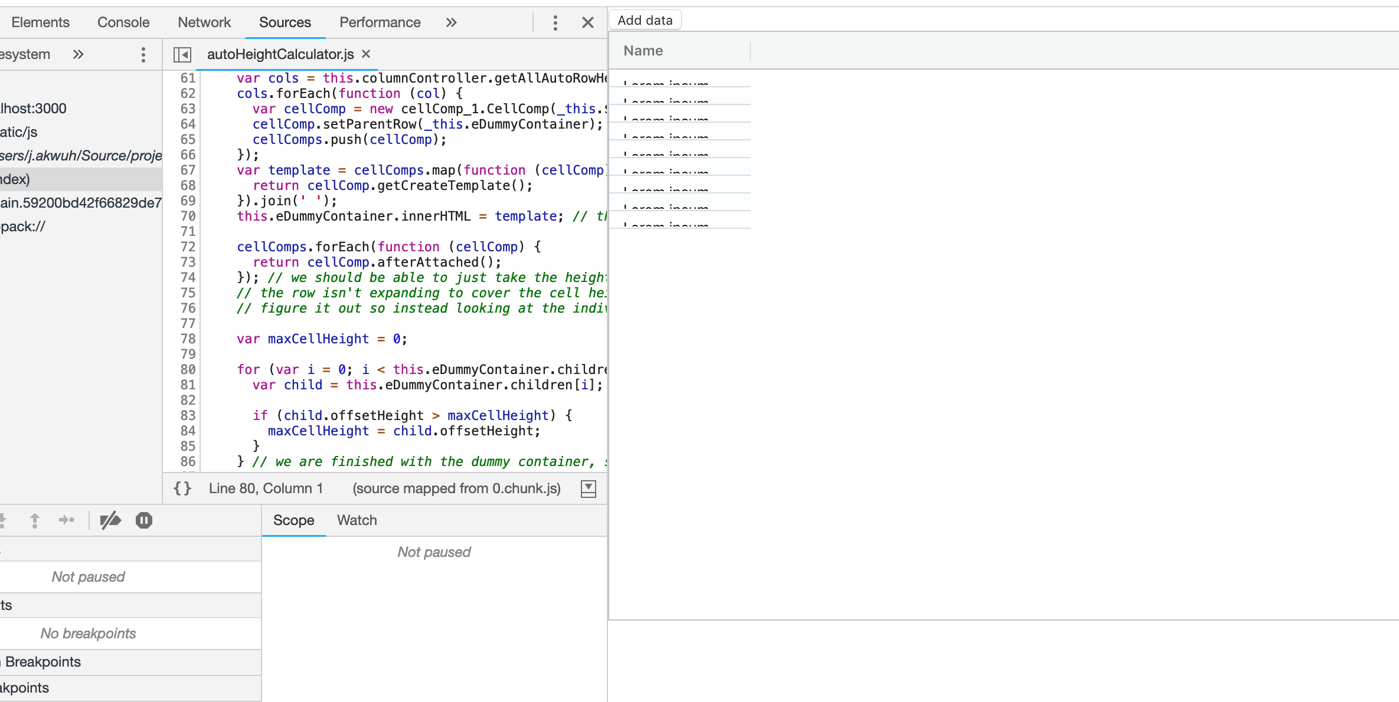Viewport: 1399px width, 702px height.
Task: Close the autoHeightCalculator.js file tab
Action: click(x=366, y=54)
